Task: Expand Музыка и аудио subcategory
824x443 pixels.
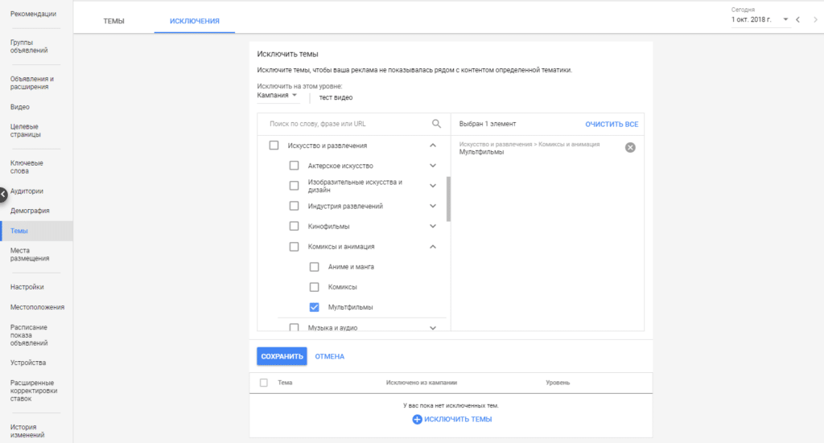Action: click(432, 327)
